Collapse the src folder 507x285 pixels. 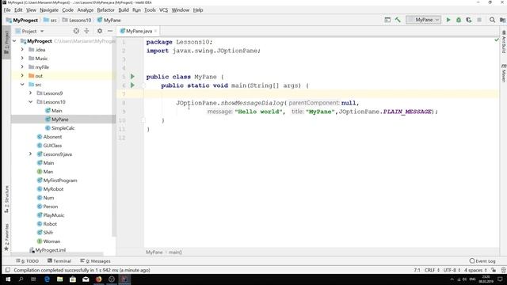point(22,85)
